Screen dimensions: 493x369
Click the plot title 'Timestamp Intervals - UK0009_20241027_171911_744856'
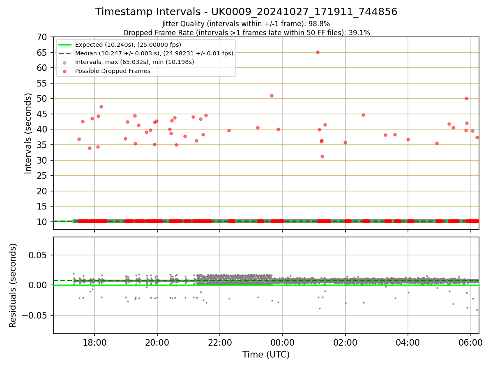click(x=246, y=12)
